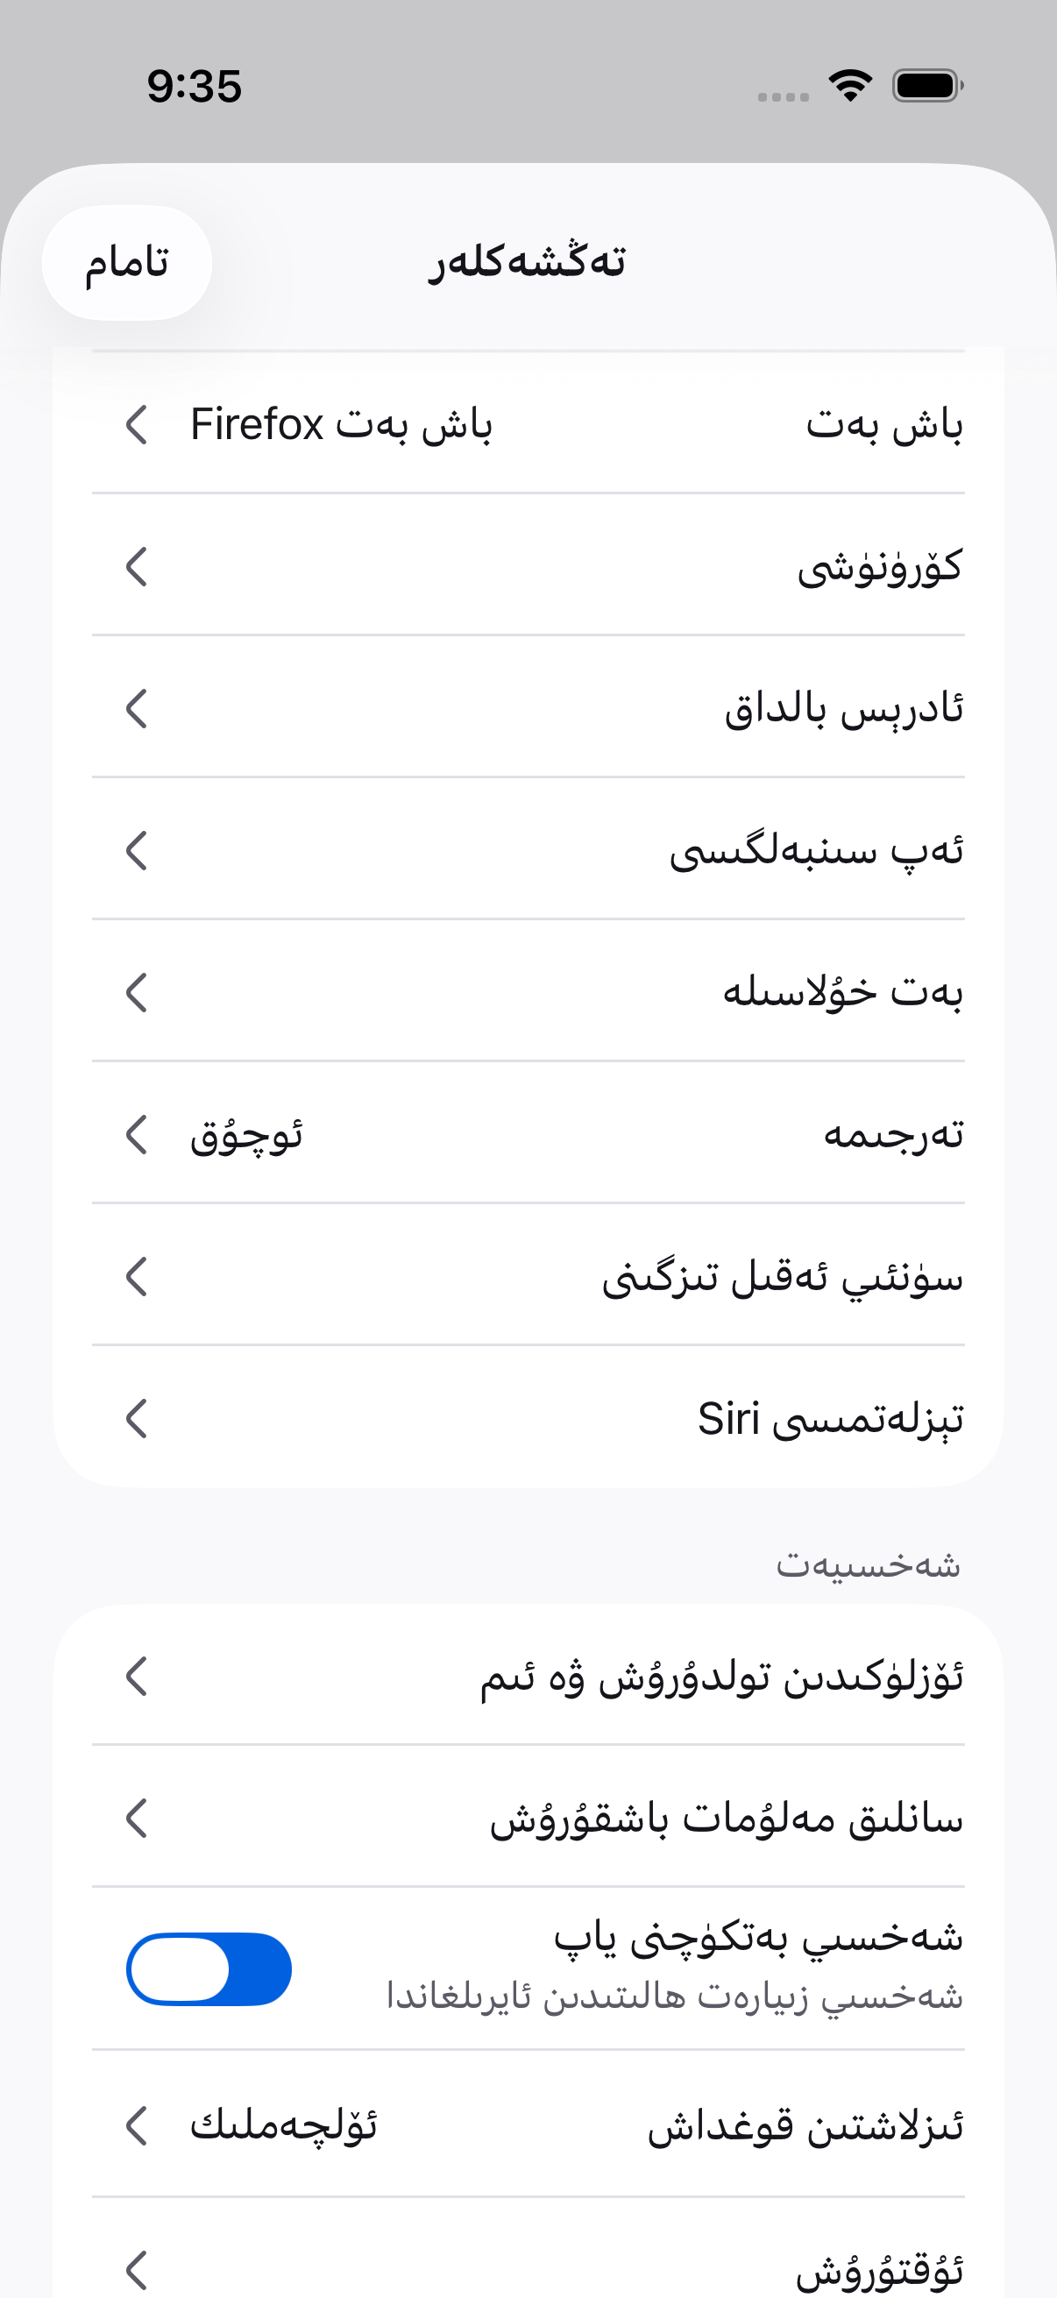The width and height of the screenshot is (1057, 2298).
Task: Open the كۆرۈنۈشى appearance row
Action: 528,565
